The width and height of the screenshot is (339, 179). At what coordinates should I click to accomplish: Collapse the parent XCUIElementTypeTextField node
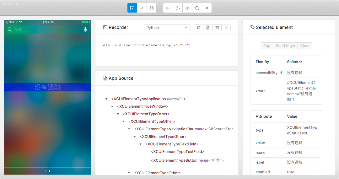140,144
